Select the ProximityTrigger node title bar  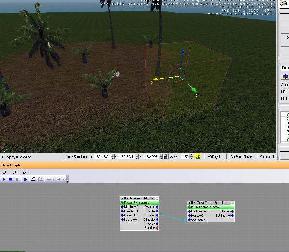[137, 198]
